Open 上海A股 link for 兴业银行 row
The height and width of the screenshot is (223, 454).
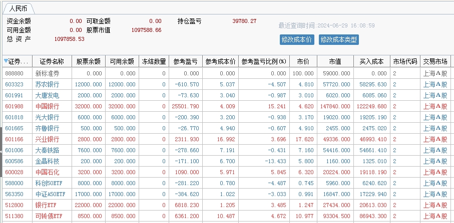click(434, 139)
